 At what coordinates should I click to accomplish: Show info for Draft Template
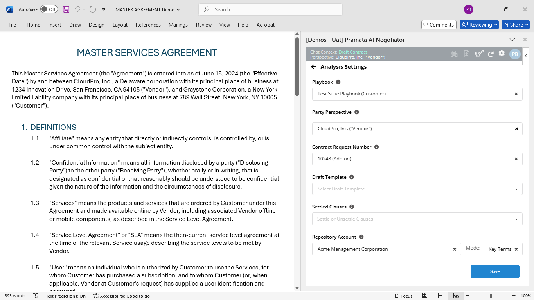(x=351, y=177)
